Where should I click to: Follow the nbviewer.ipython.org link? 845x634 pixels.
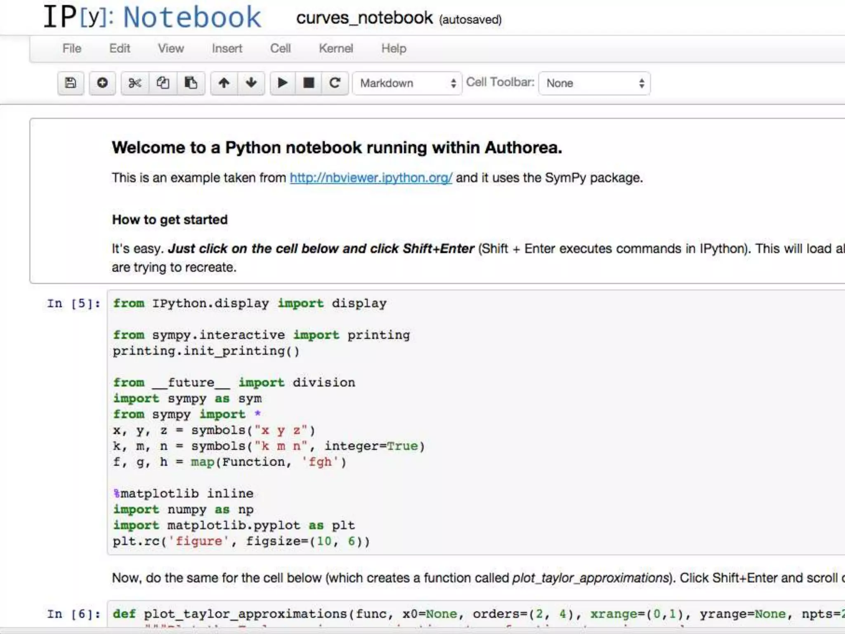coord(371,178)
